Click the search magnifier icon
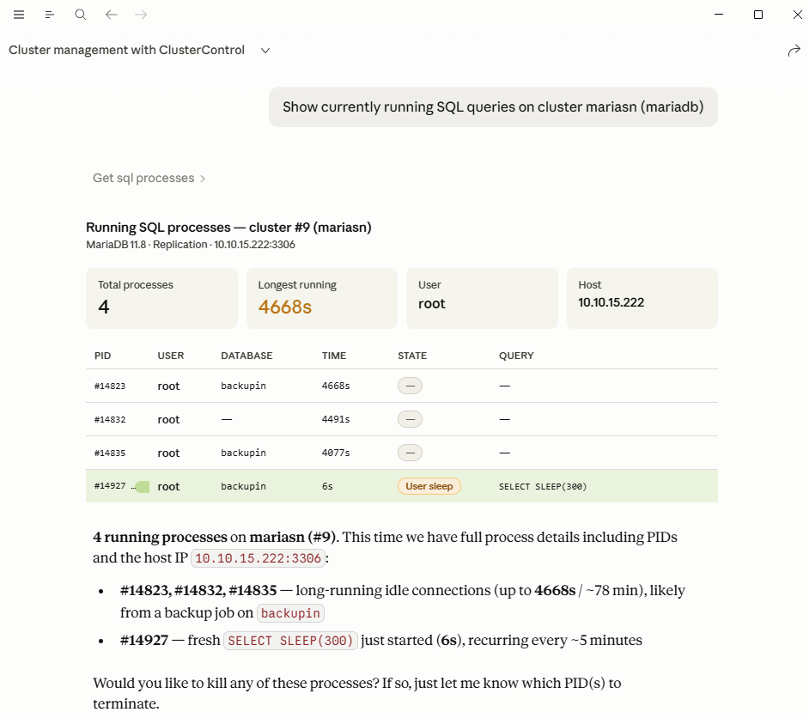The height and width of the screenshot is (718, 809). point(81,15)
